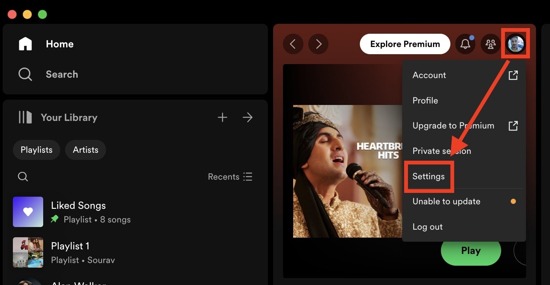
Task: Click the green macOS zoom window button
Action: [x=42, y=14]
